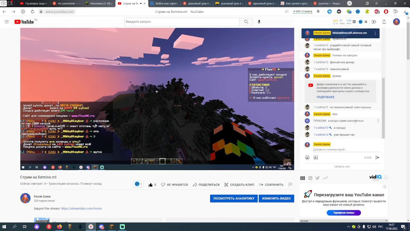Open the '69K отзывов' reviews badge

pos(302,12)
